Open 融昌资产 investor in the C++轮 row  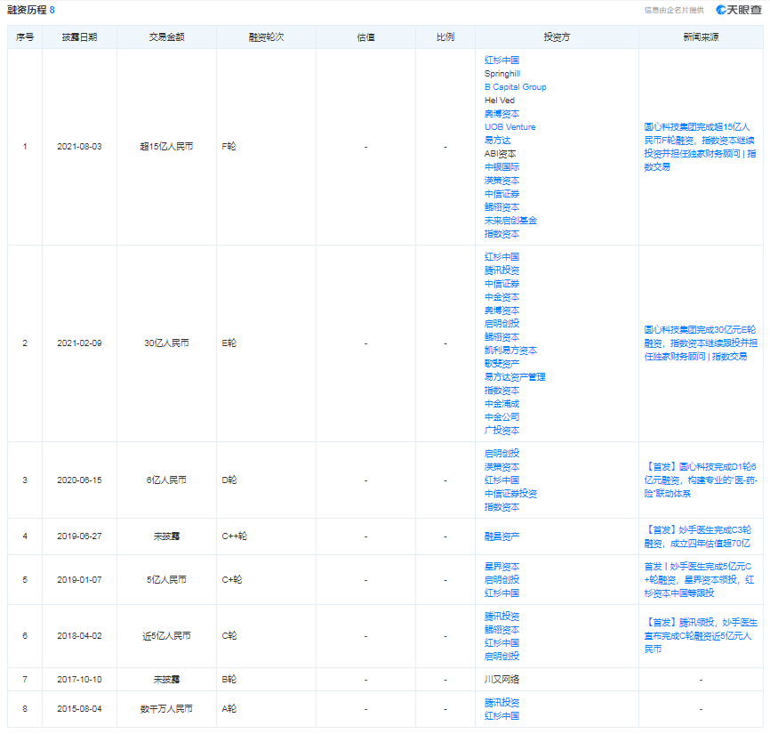pyautogui.click(x=501, y=536)
